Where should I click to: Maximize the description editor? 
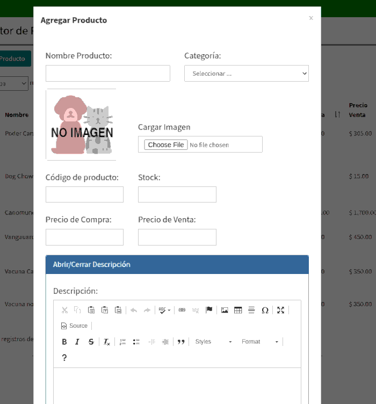coord(280,310)
